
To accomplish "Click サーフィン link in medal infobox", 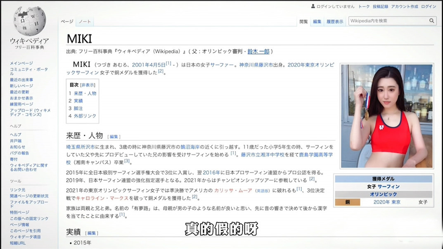I will (x=389, y=187).
